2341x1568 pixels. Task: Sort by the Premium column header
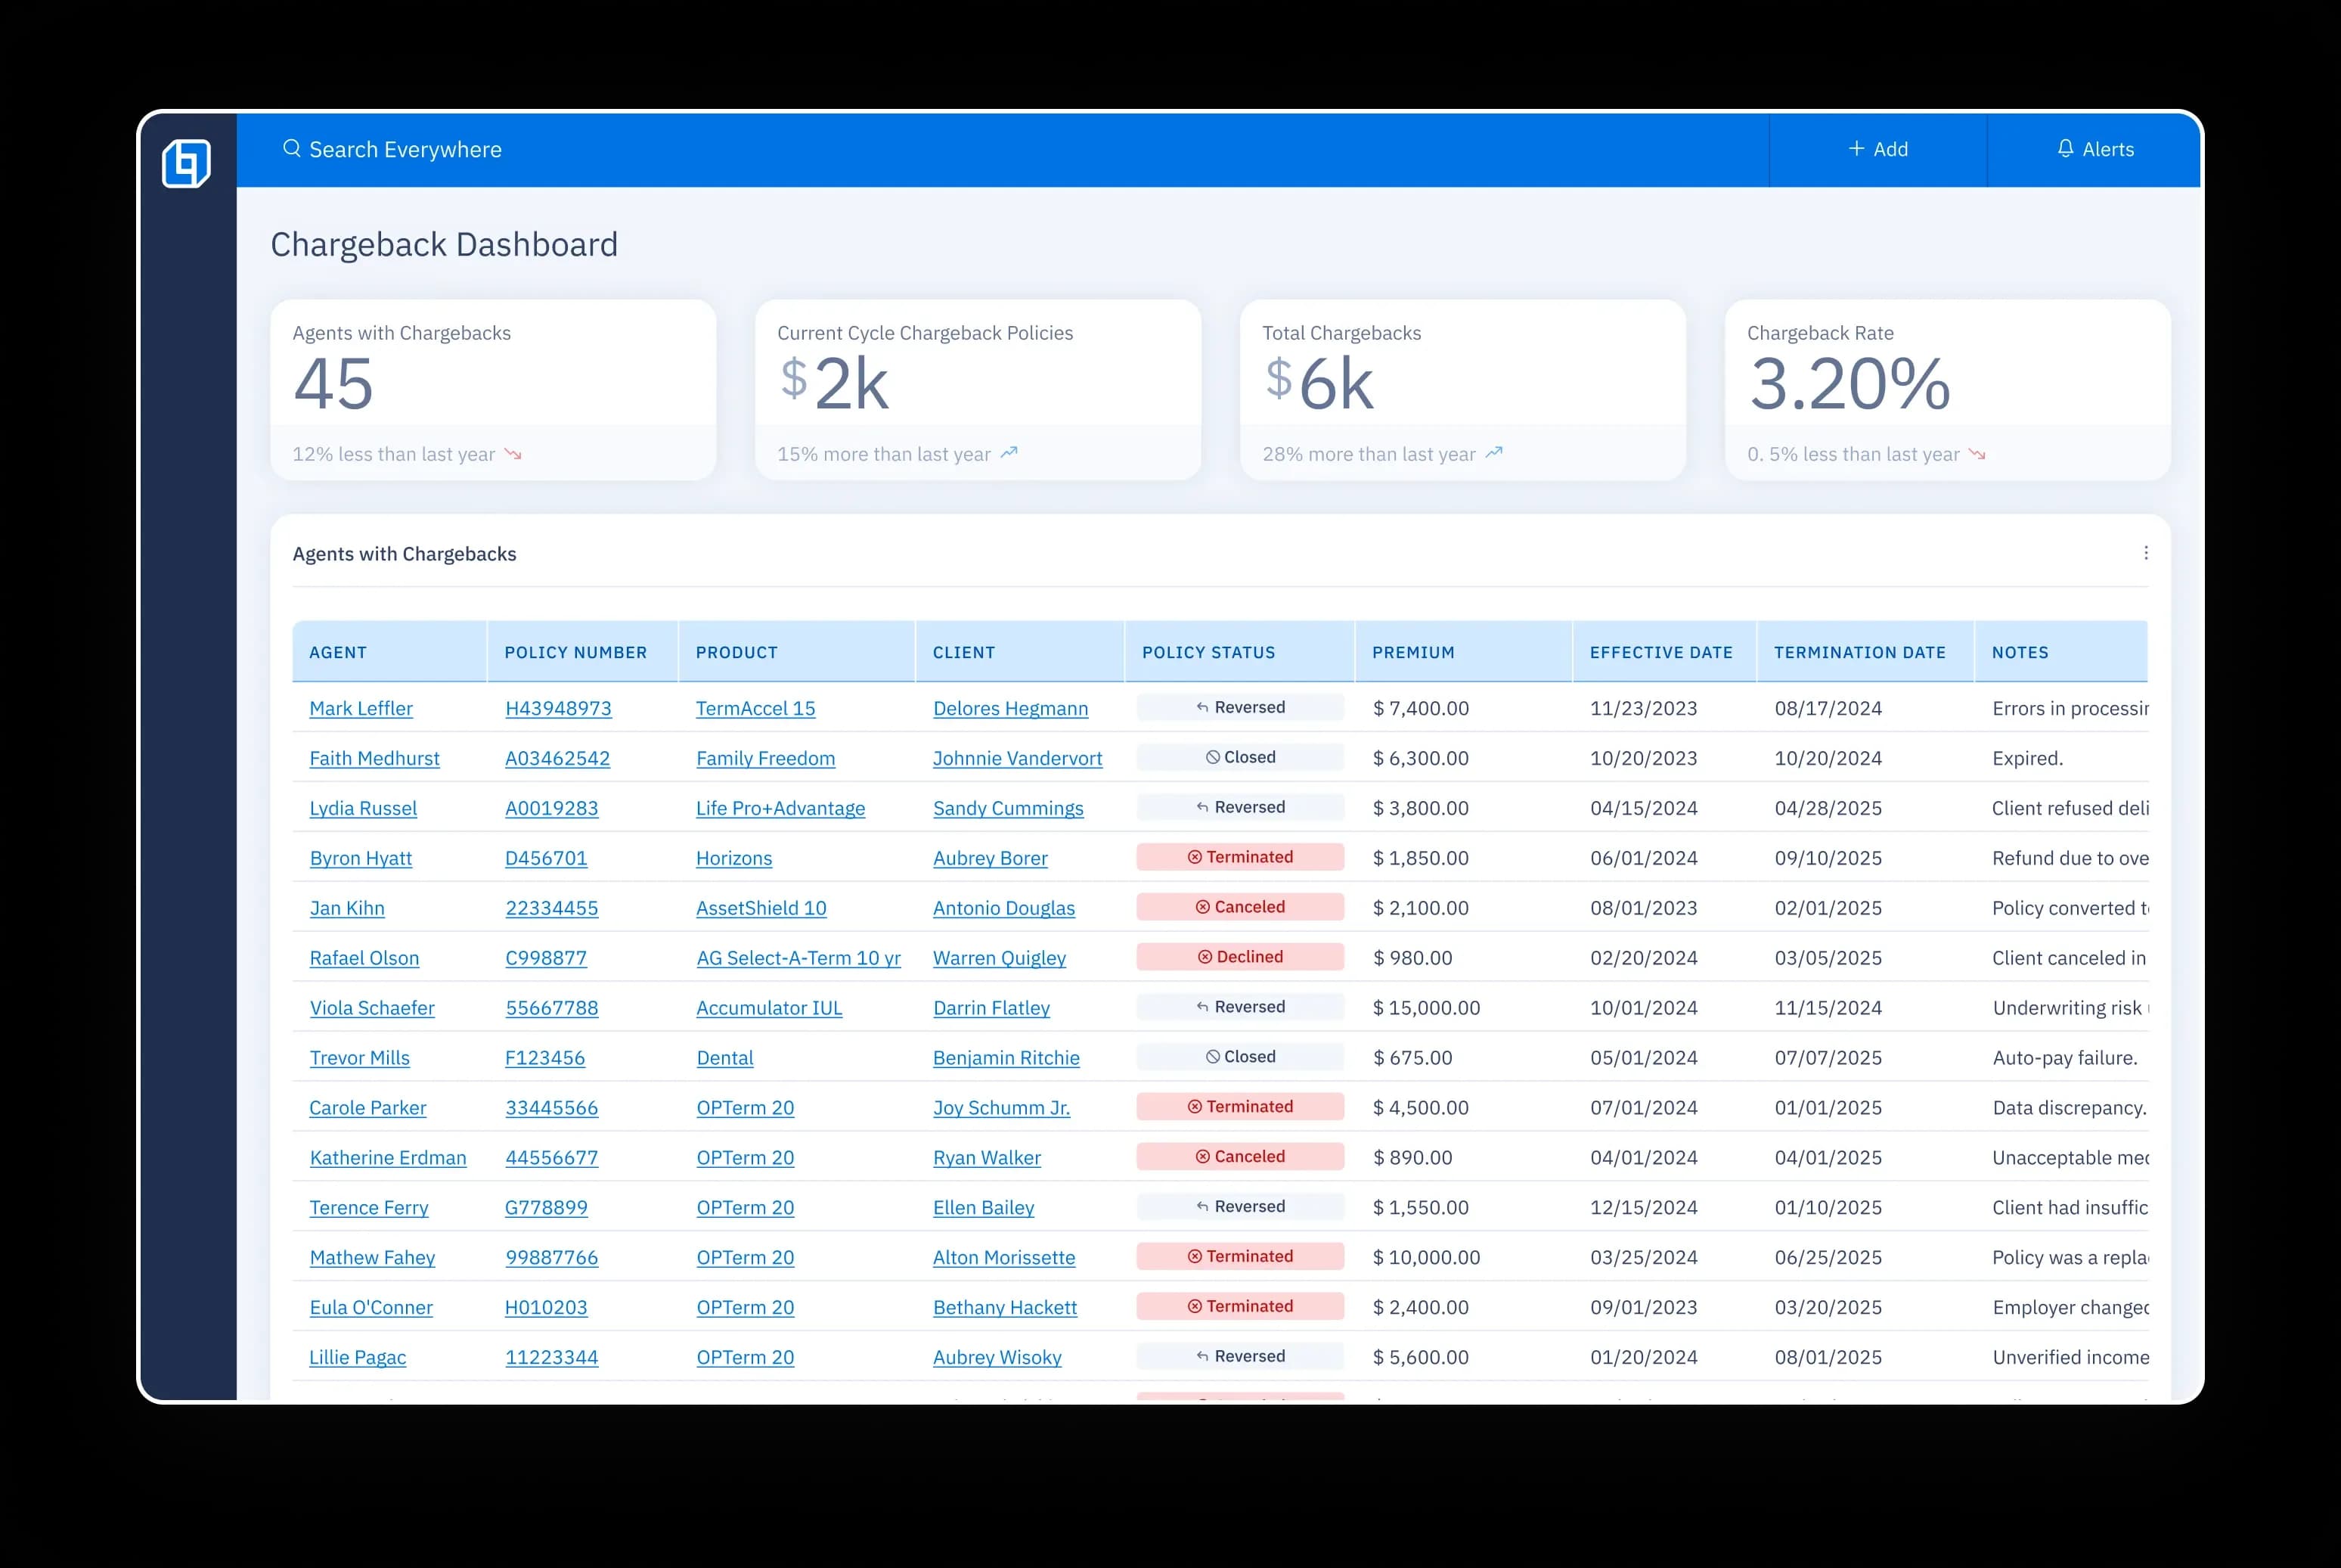1412,652
